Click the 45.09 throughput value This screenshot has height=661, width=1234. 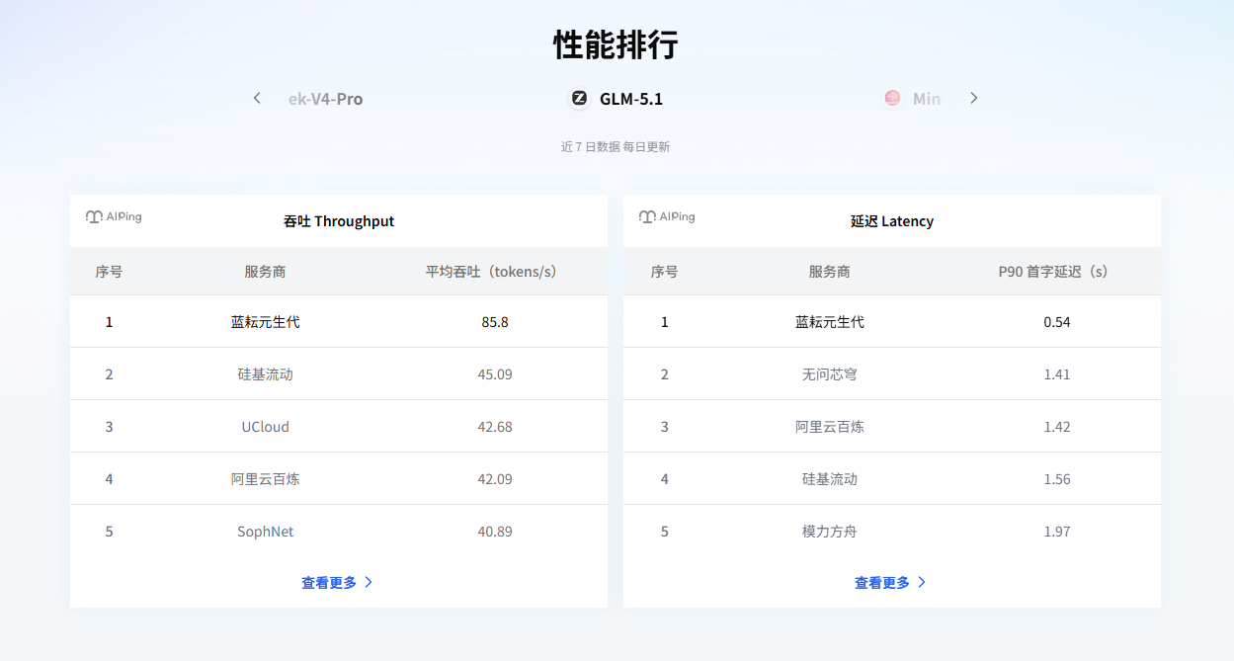pyautogui.click(x=495, y=374)
